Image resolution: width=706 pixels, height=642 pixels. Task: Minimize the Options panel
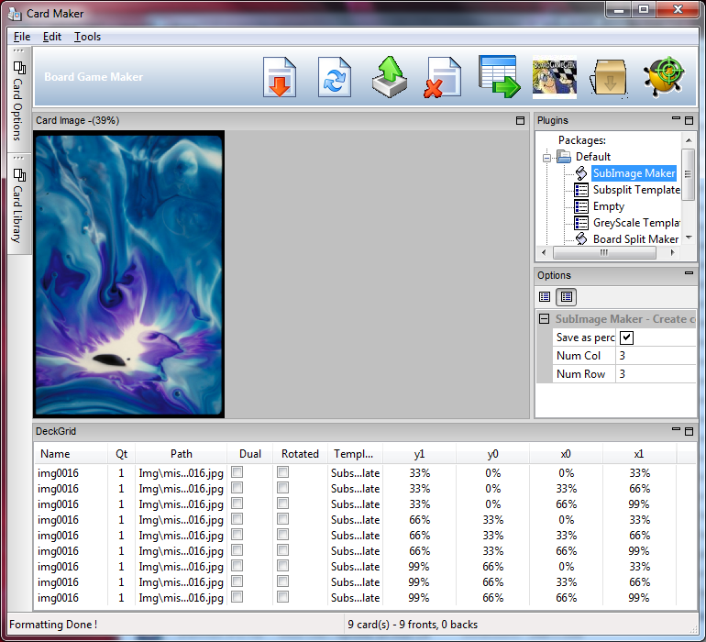(x=689, y=273)
